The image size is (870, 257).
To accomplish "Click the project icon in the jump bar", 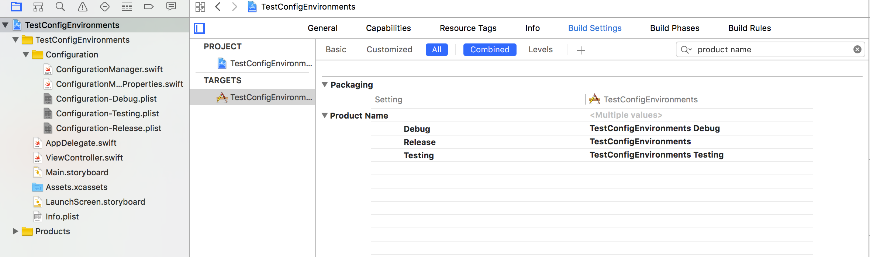I will click(252, 7).
